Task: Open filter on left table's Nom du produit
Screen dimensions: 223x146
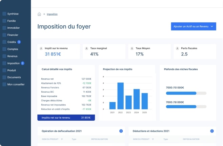Action: 58,139
